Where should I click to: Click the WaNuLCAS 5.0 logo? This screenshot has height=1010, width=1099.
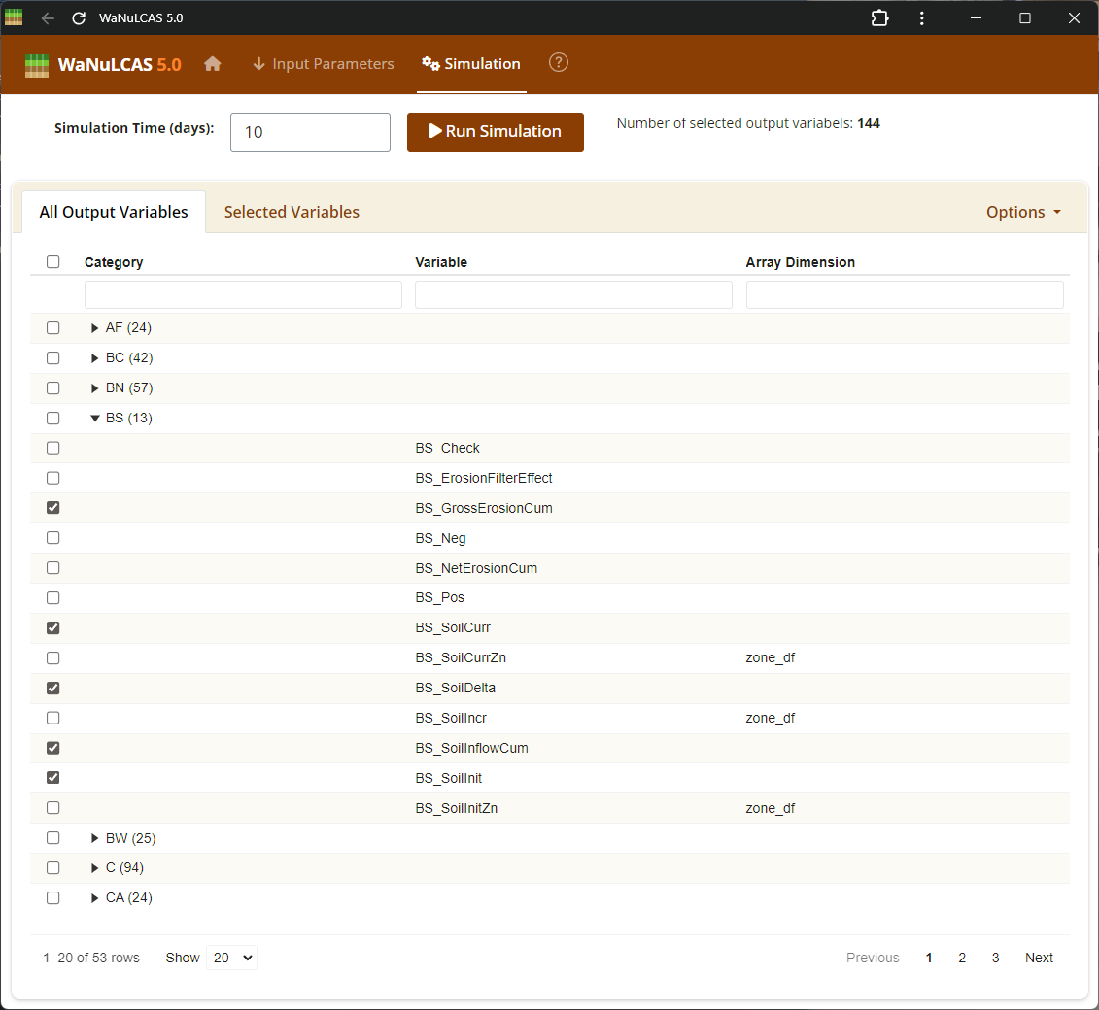(x=103, y=65)
